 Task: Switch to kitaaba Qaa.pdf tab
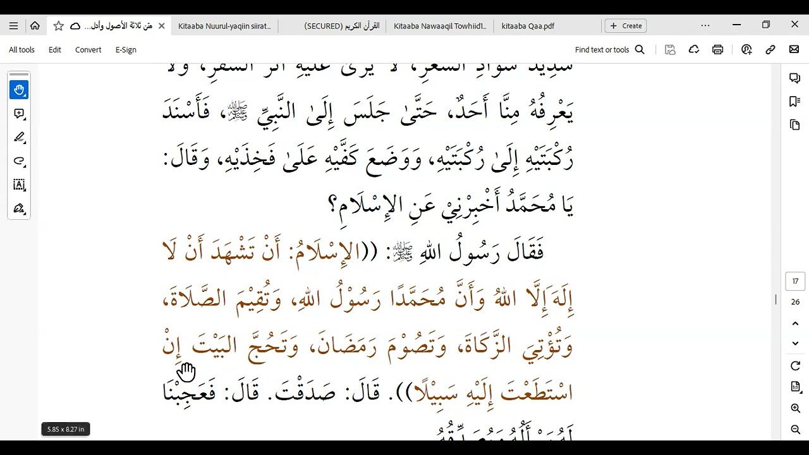point(528,26)
